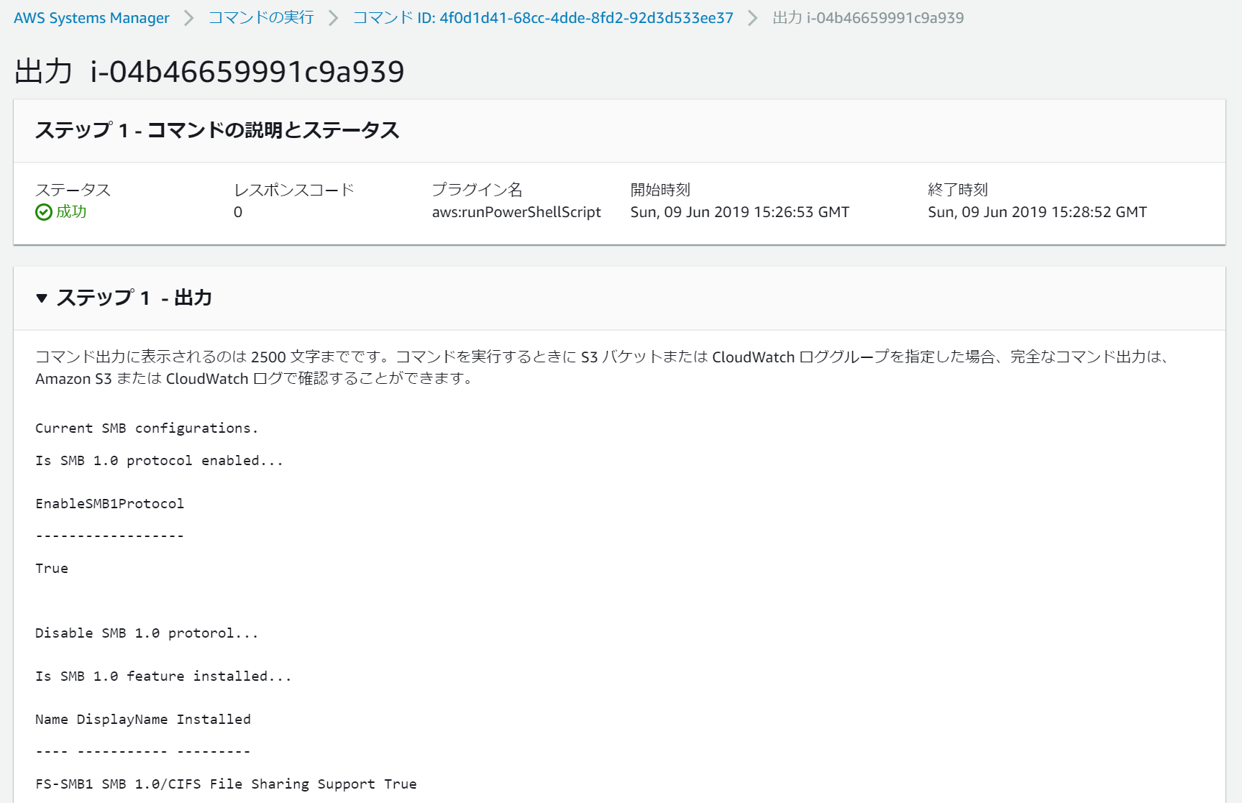Select the instance ID in the breadcrumb trail
This screenshot has height=803, width=1242.
coord(869,17)
